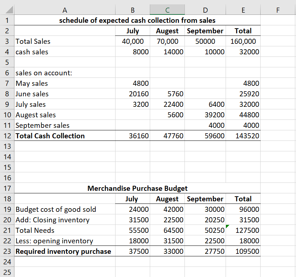Click the 50250 cell

[x=205, y=230]
